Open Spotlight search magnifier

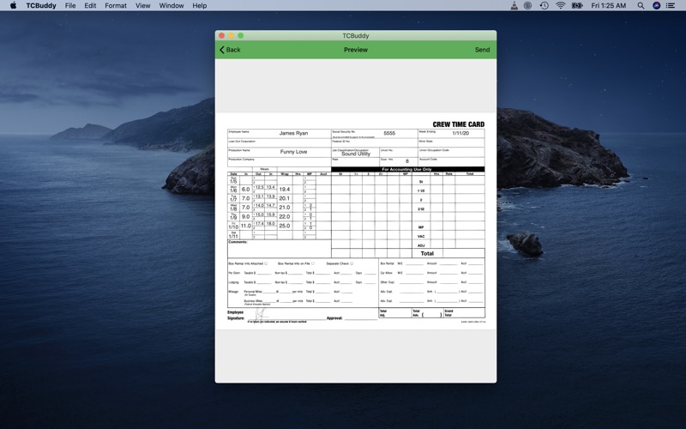[641, 6]
